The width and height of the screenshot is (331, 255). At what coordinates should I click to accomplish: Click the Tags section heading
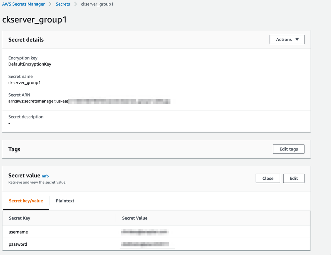click(x=14, y=149)
